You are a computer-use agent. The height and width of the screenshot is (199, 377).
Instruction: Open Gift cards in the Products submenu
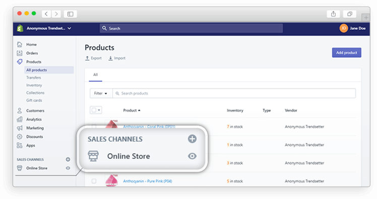(34, 101)
